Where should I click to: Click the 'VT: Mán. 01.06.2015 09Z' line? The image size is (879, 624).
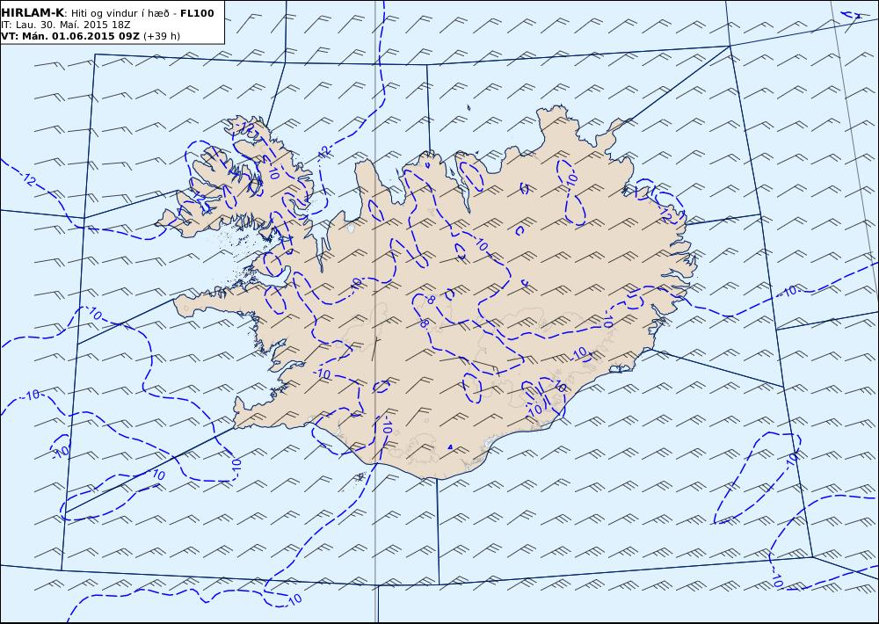coord(70,36)
